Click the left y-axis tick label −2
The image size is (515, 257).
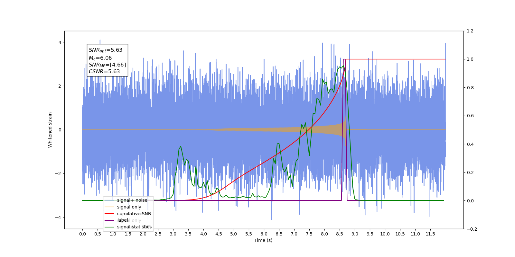coord(58,173)
